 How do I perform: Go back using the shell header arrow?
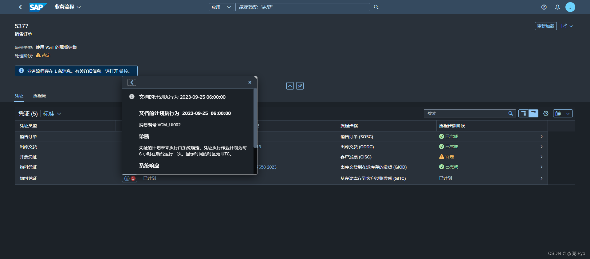click(x=20, y=7)
